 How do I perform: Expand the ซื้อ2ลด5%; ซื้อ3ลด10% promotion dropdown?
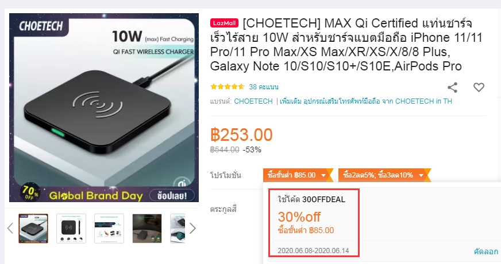pos(384,175)
